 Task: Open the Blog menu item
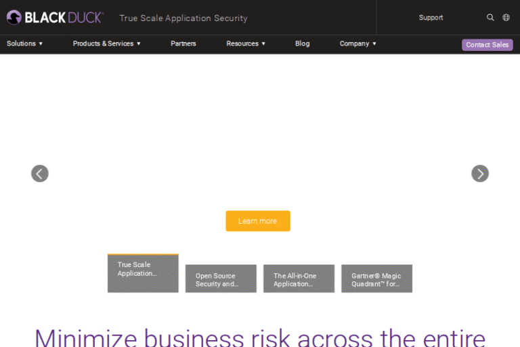[x=303, y=44]
